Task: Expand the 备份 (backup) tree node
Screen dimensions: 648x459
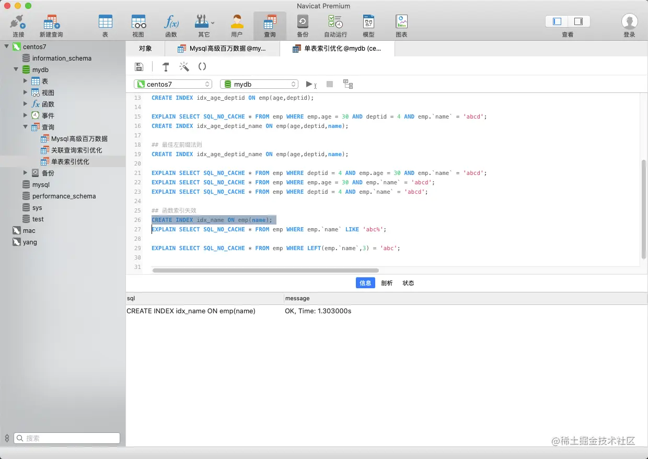Action: point(25,173)
